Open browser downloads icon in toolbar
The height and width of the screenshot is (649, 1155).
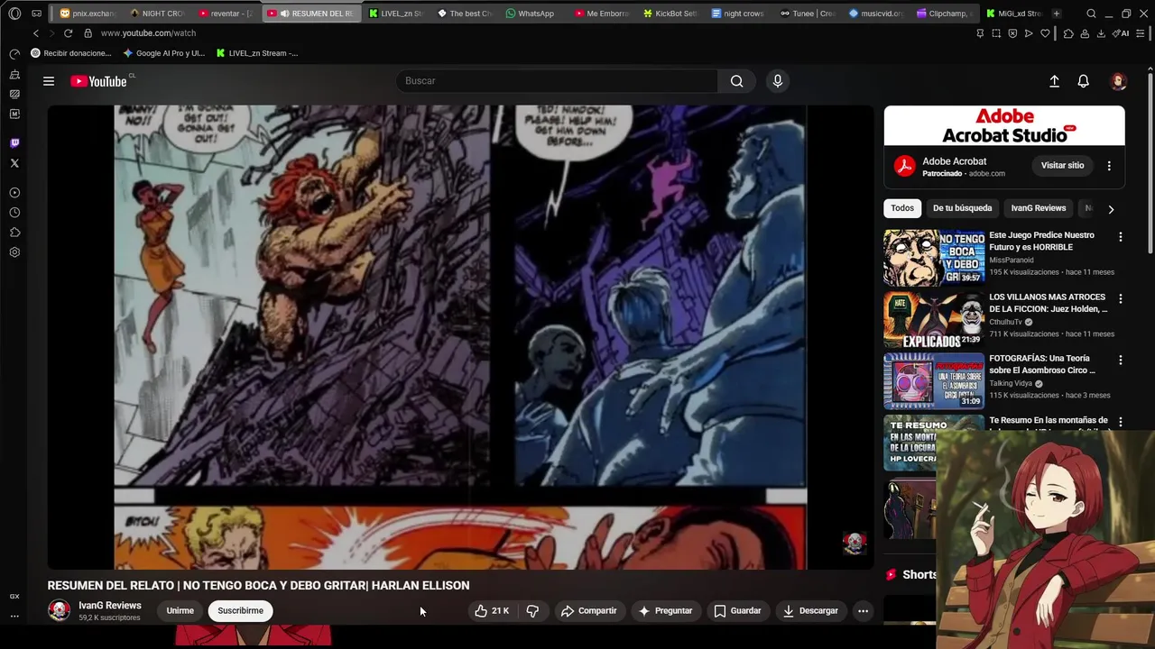[x=1100, y=33]
